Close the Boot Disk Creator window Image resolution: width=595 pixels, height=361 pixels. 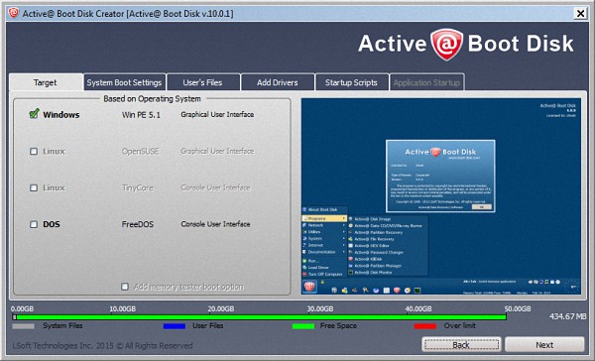580,14
